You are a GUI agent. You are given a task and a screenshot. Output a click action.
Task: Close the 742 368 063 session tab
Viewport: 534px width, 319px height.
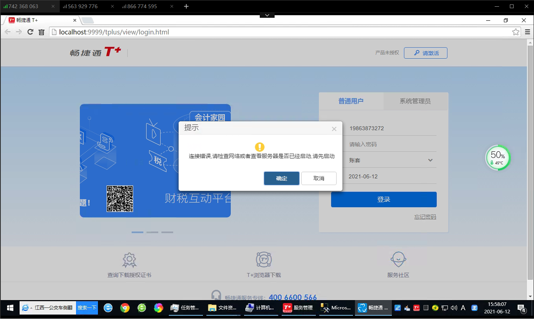tap(53, 6)
